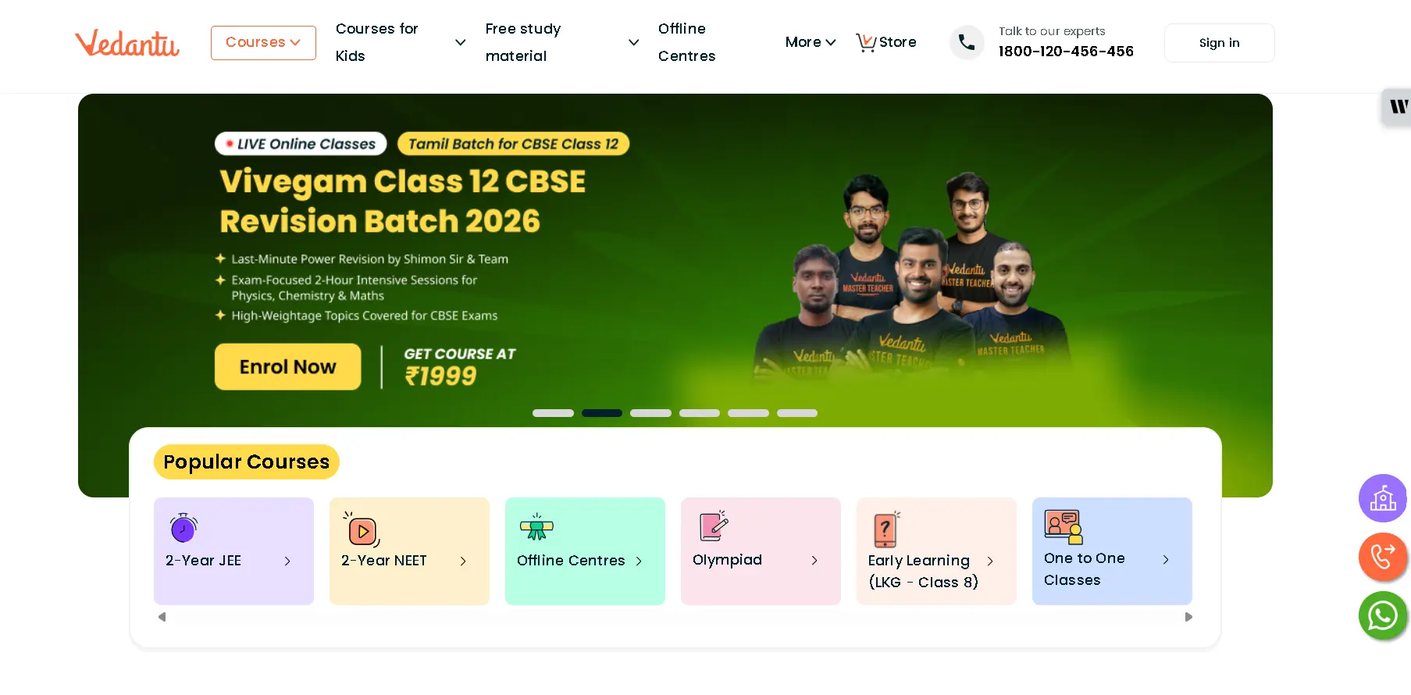The image size is (1411, 695).
Task: Open the Free study material dropdown
Action: coord(562,42)
